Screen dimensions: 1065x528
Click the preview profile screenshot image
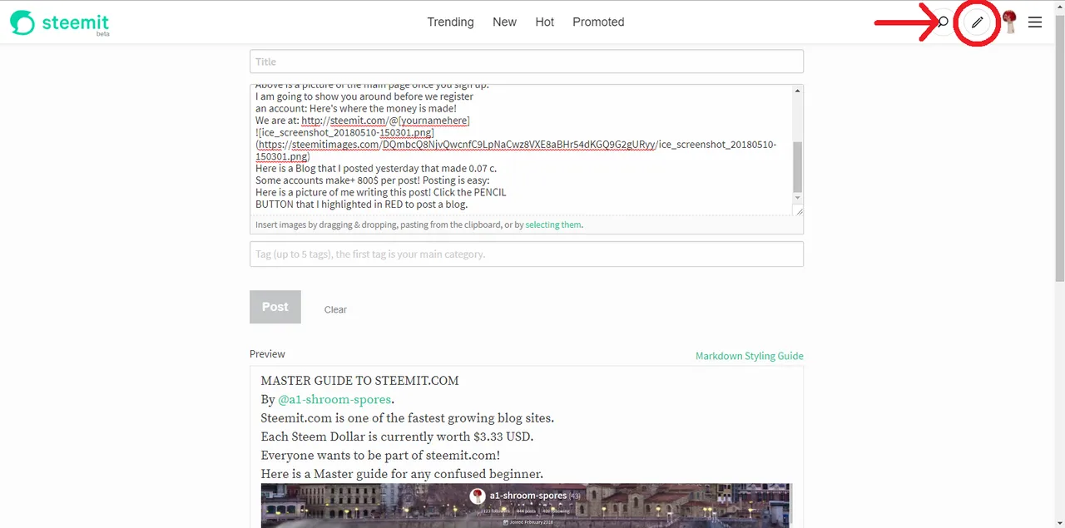point(527,505)
